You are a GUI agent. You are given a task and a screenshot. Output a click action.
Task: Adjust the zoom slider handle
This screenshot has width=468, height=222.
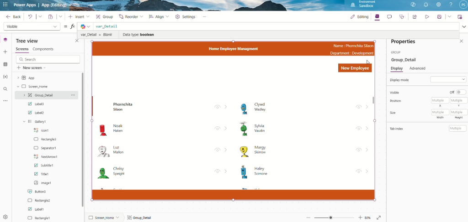pos(330,217)
